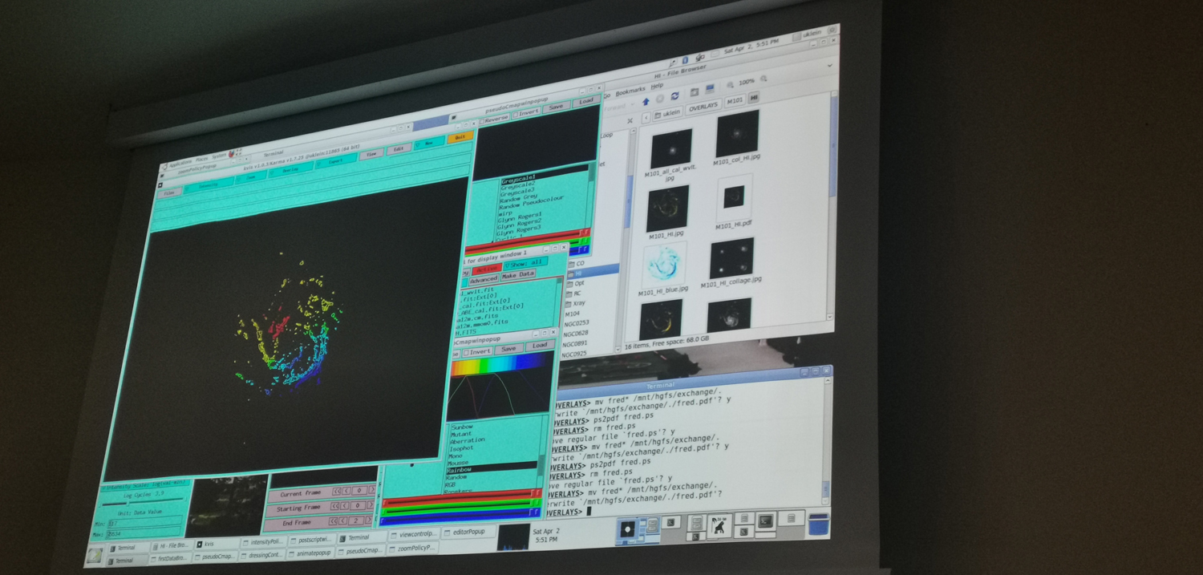Click Load in upper pseudoCmap window
Screen dimensions: 1203x575
coord(586,101)
